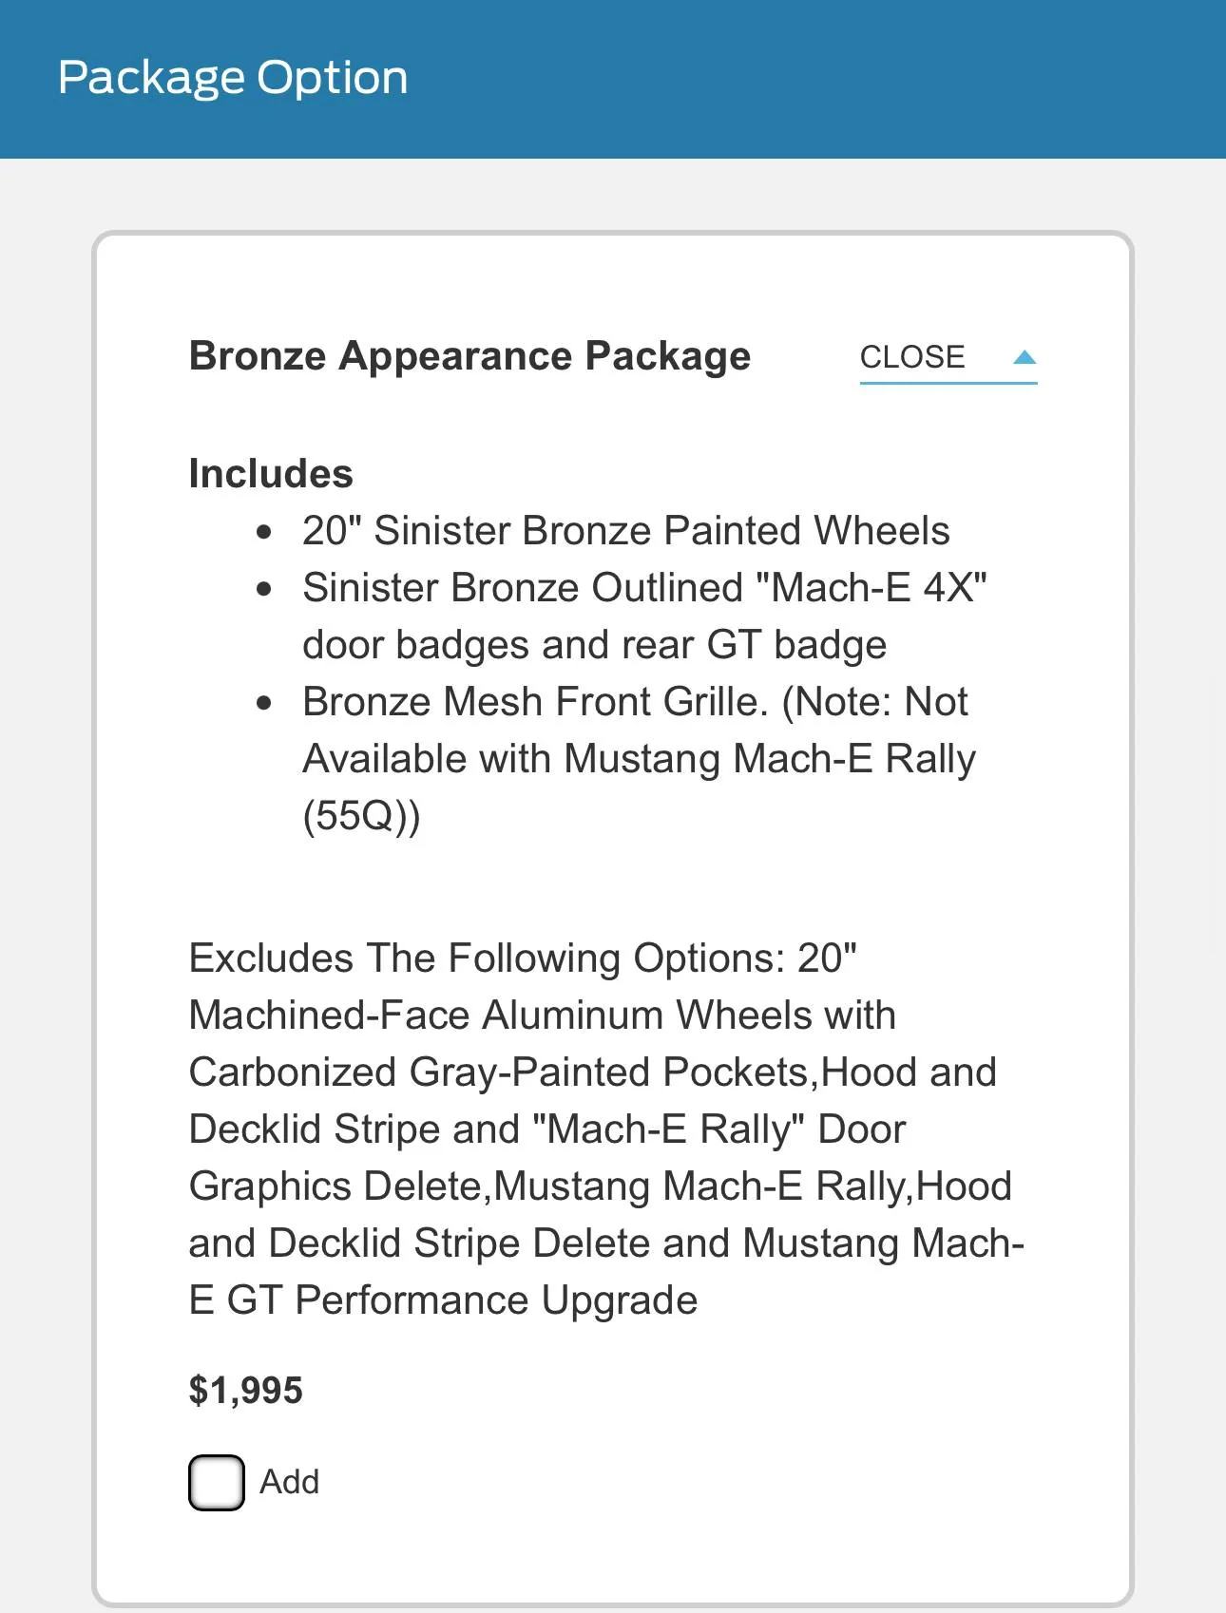
Task: Click the Bronze Appearance Package title
Action: [469, 356]
